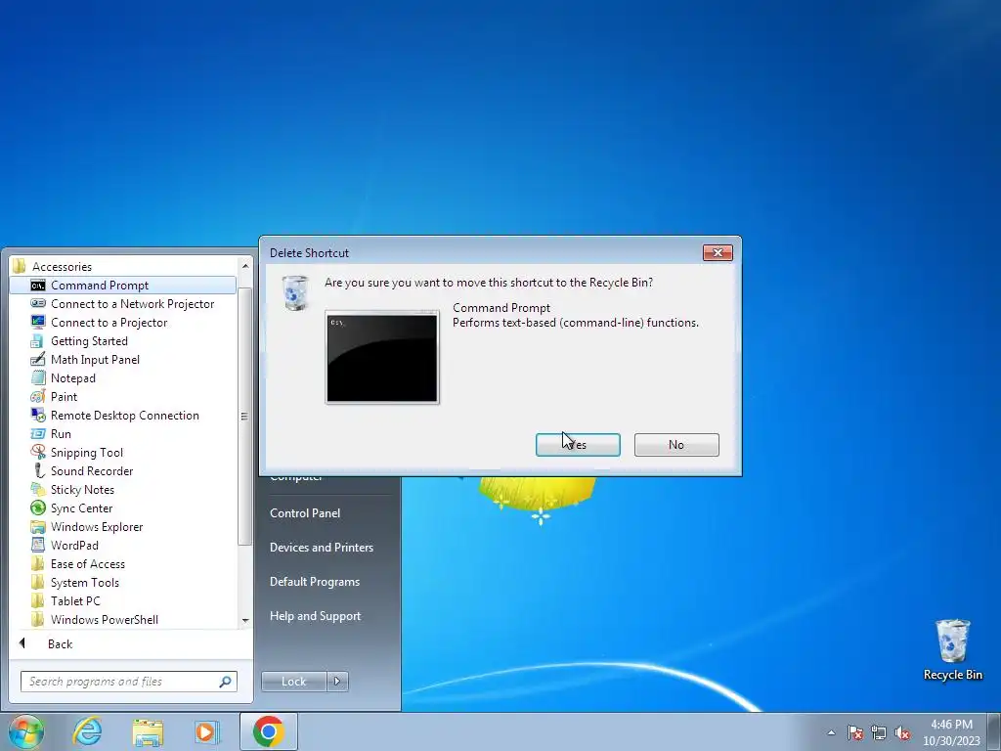Click the Connect to a Network Projector icon
Viewport: 1001px width, 751px height.
point(38,304)
